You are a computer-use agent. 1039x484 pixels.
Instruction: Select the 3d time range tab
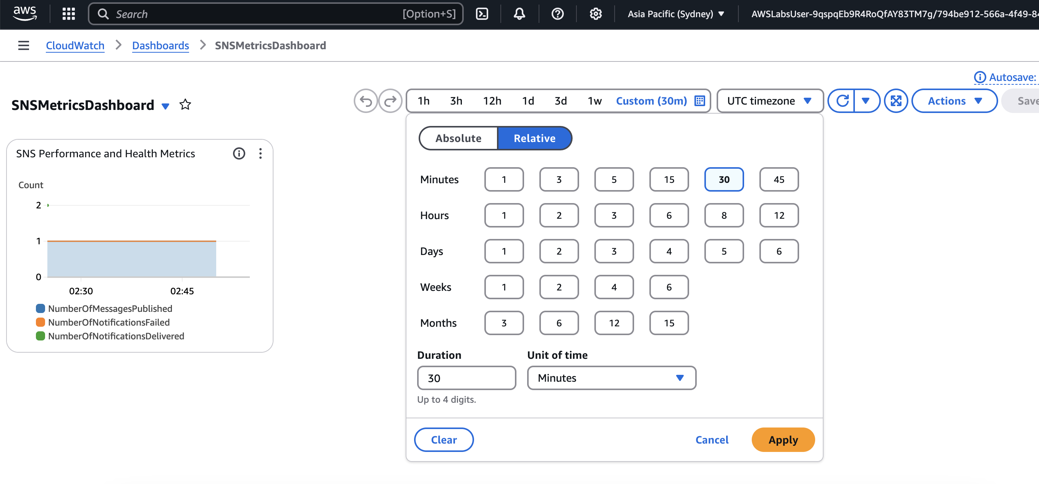561,101
